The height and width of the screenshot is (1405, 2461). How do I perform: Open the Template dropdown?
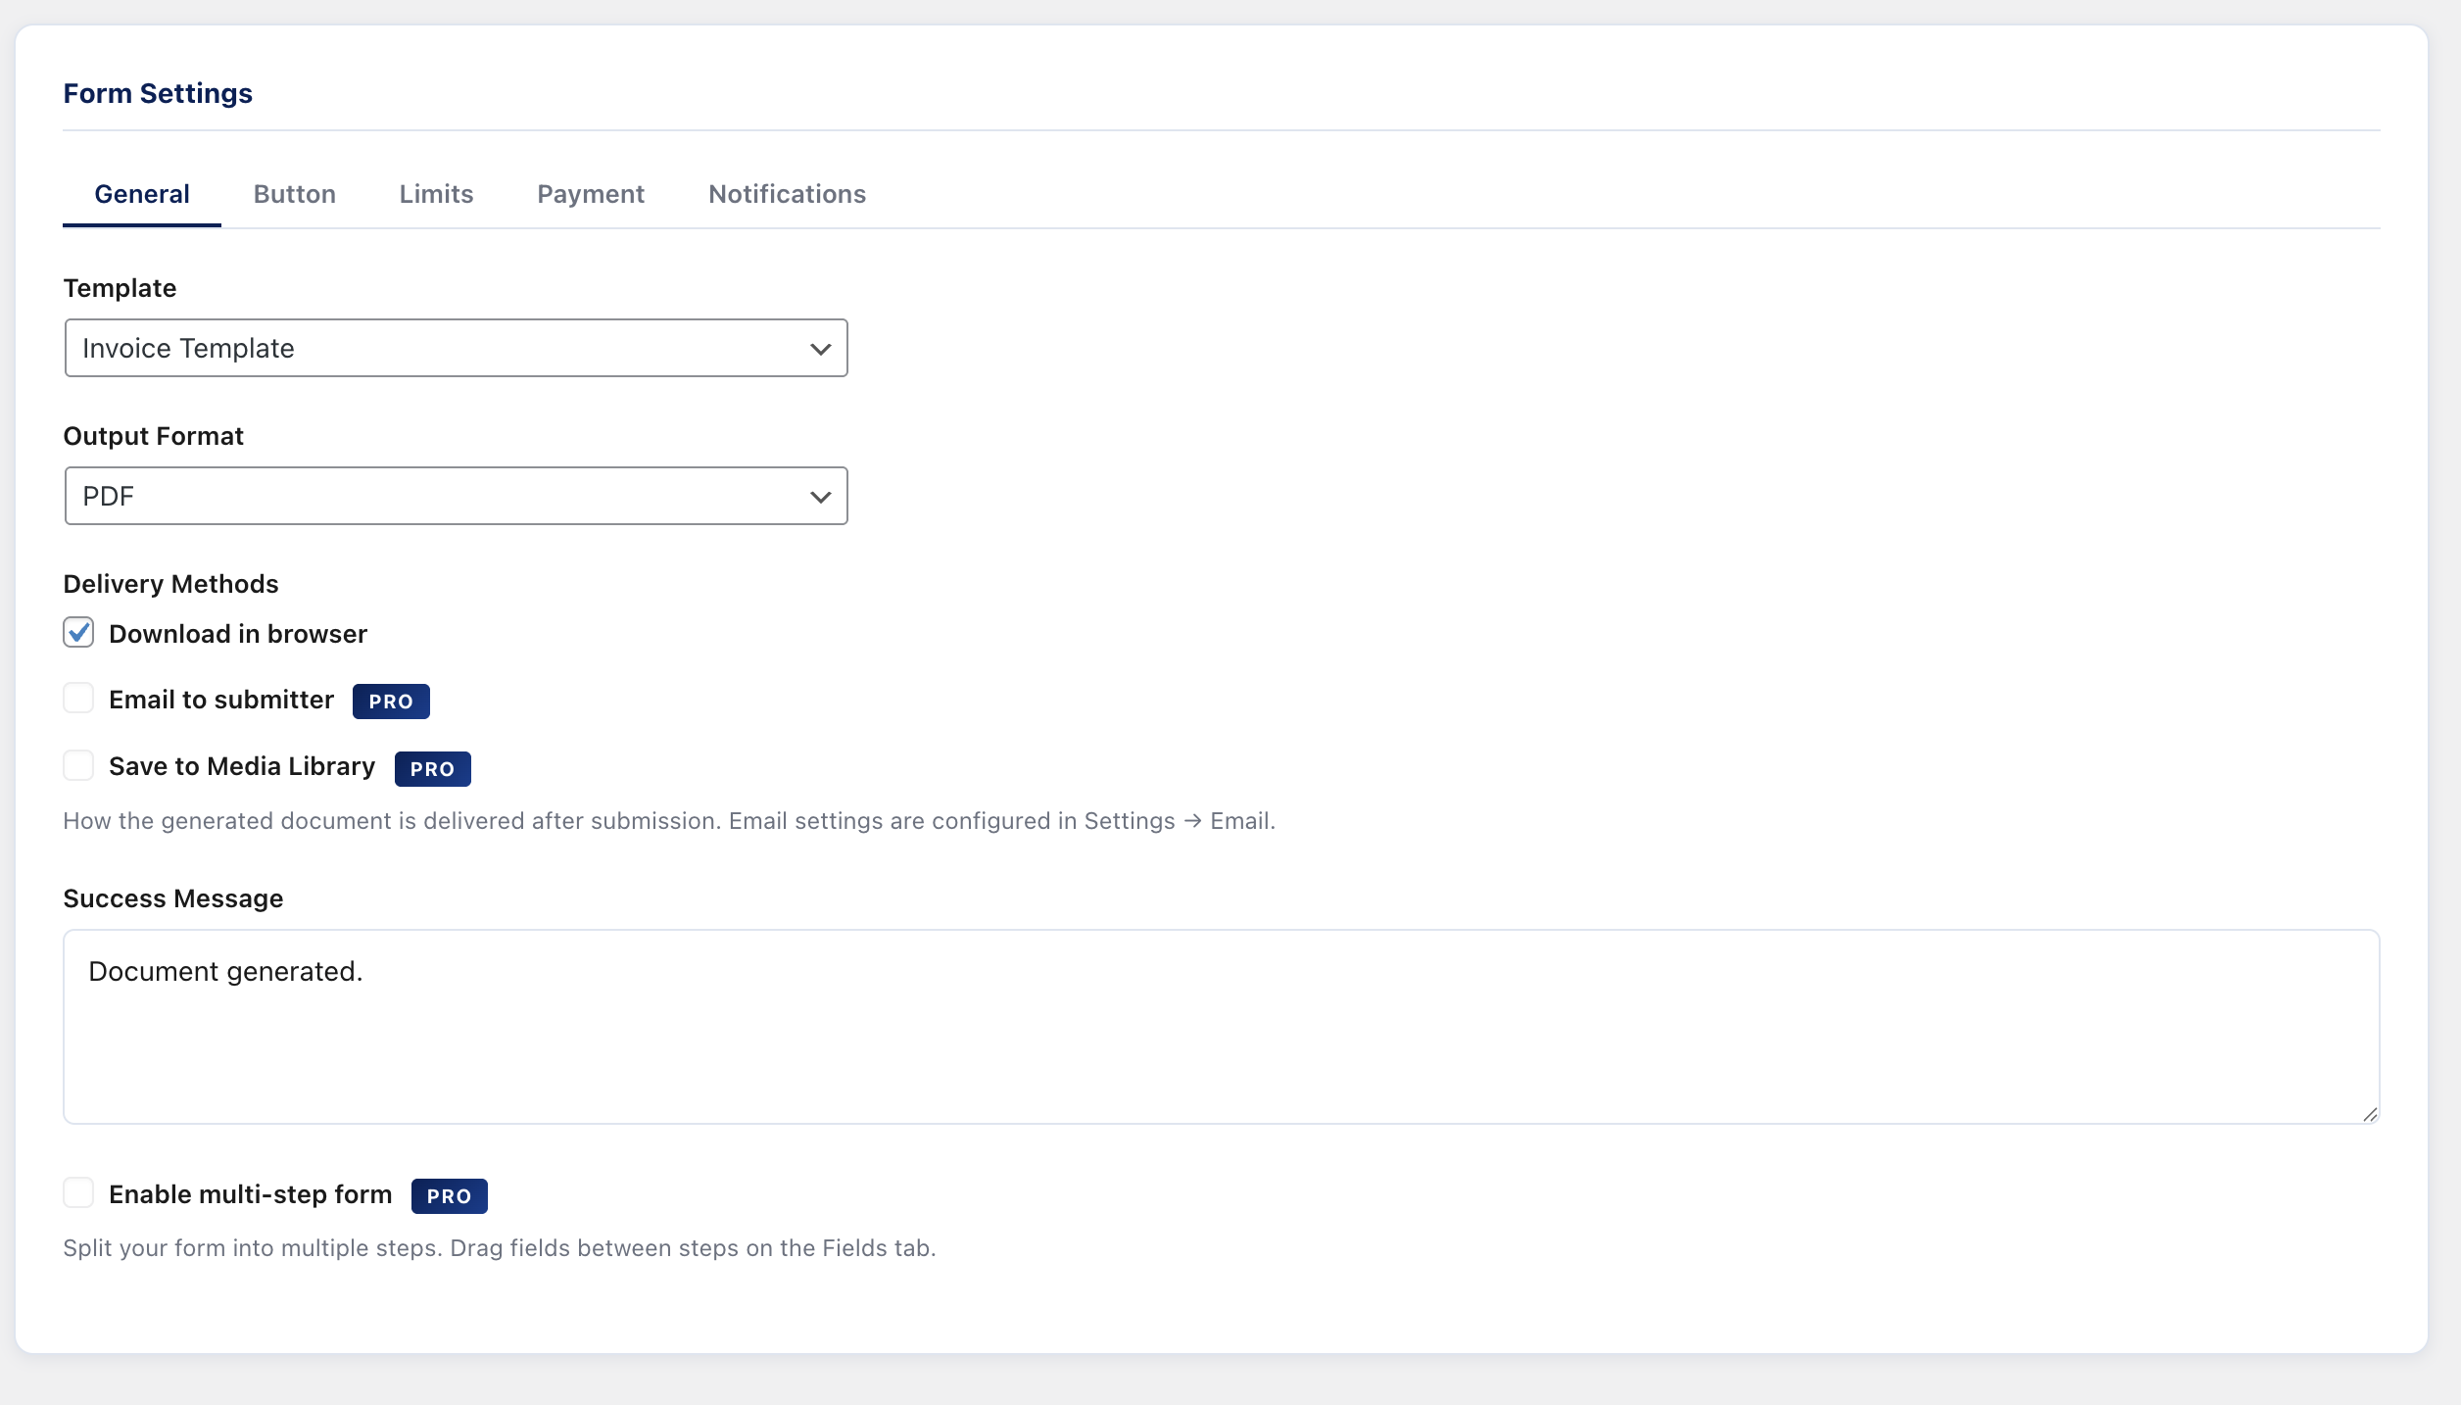point(456,348)
